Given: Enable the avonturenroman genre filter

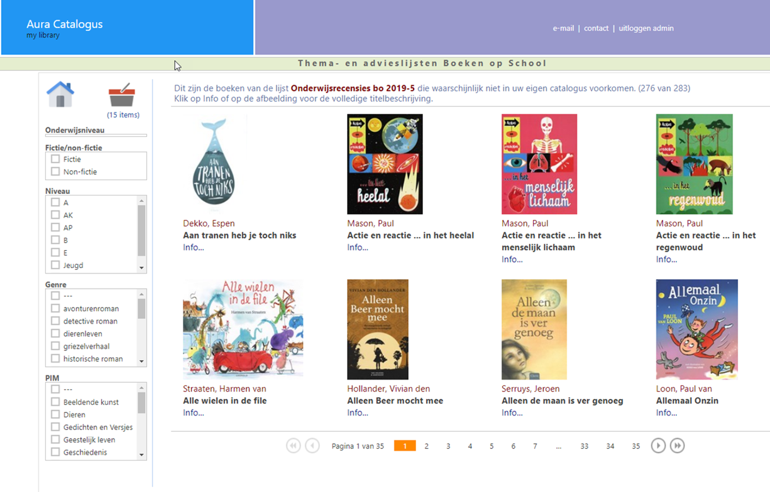Looking at the screenshot, I should point(55,308).
